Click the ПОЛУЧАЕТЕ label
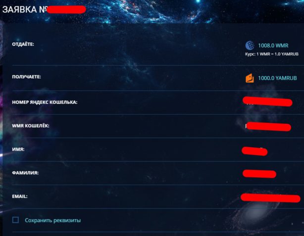The width and height of the screenshot is (304, 236). point(26,77)
